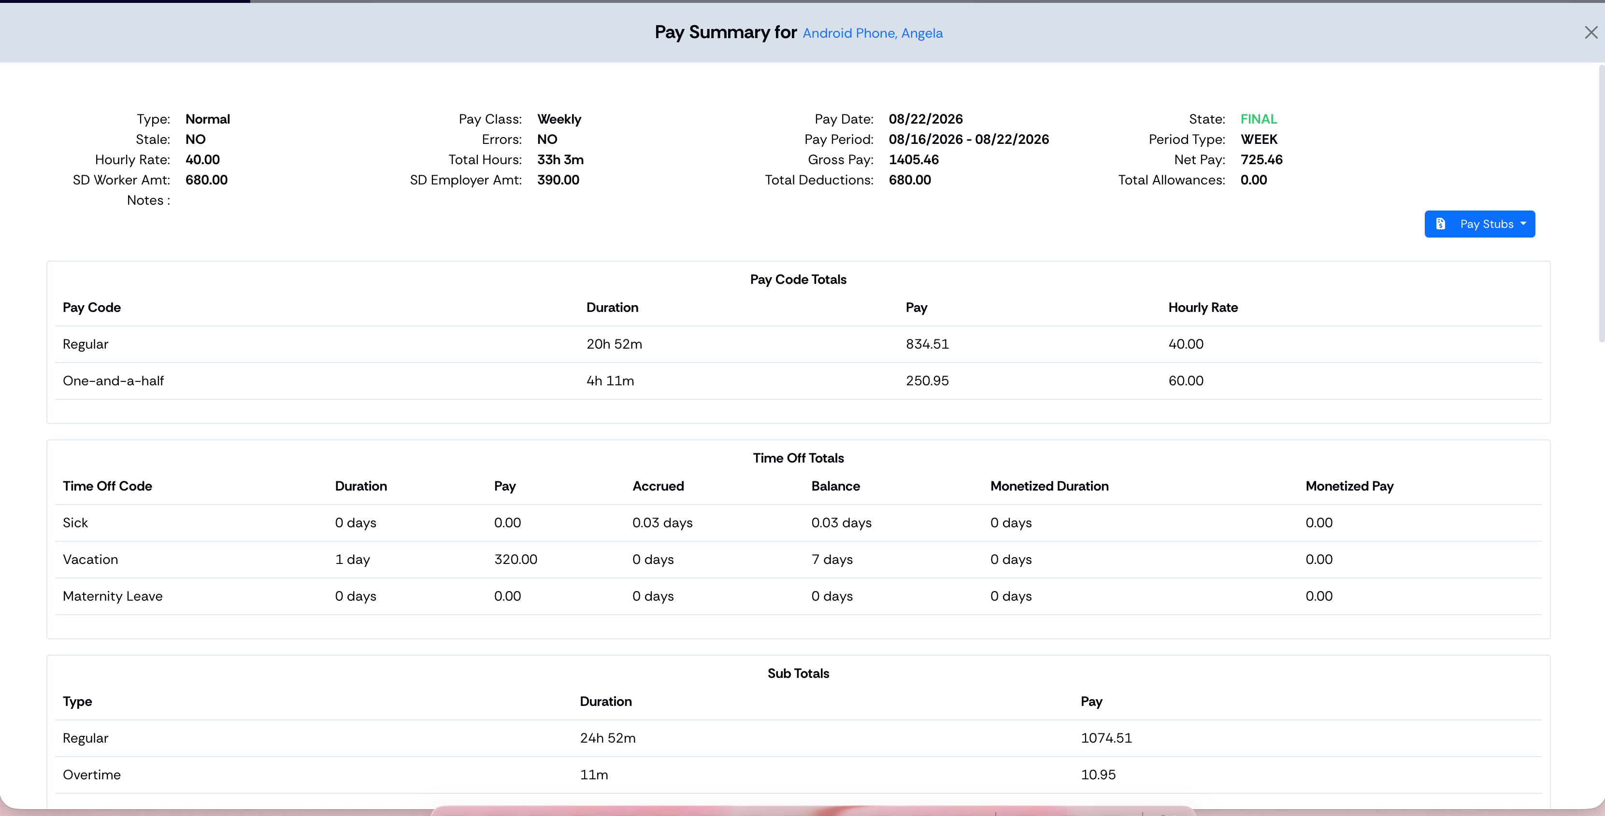This screenshot has height=816, width=1605.
Task: Select the Regular pay code row
Action: [x=798, y=344]
